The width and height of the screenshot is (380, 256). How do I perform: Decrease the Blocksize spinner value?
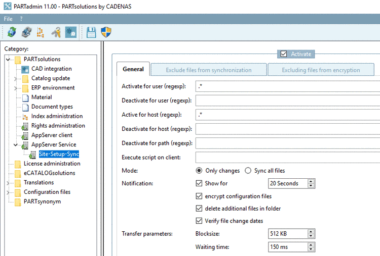(x=311, y=236)
